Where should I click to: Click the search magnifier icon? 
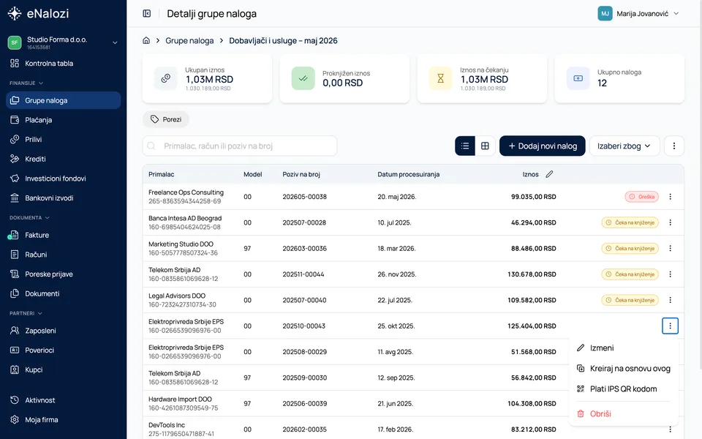click(x=151, y=146)
